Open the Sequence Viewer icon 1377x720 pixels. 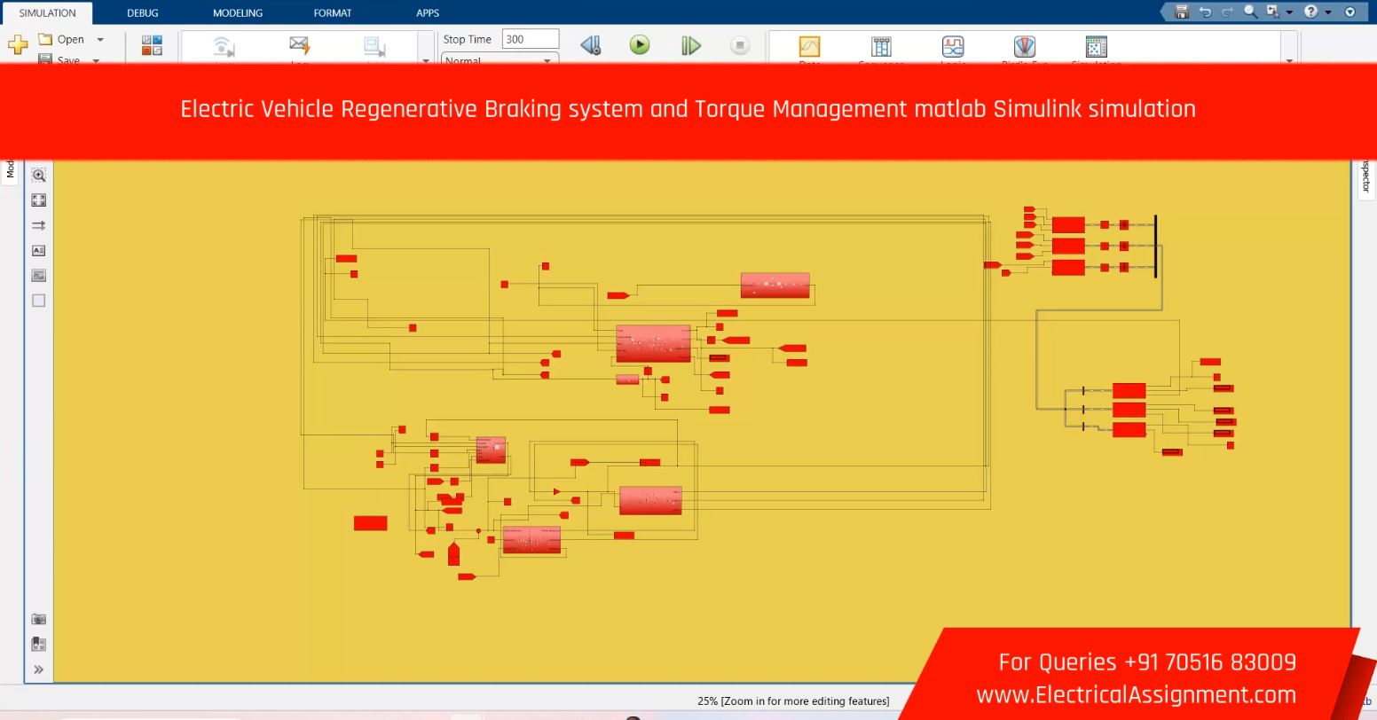(x=881, y=46)
